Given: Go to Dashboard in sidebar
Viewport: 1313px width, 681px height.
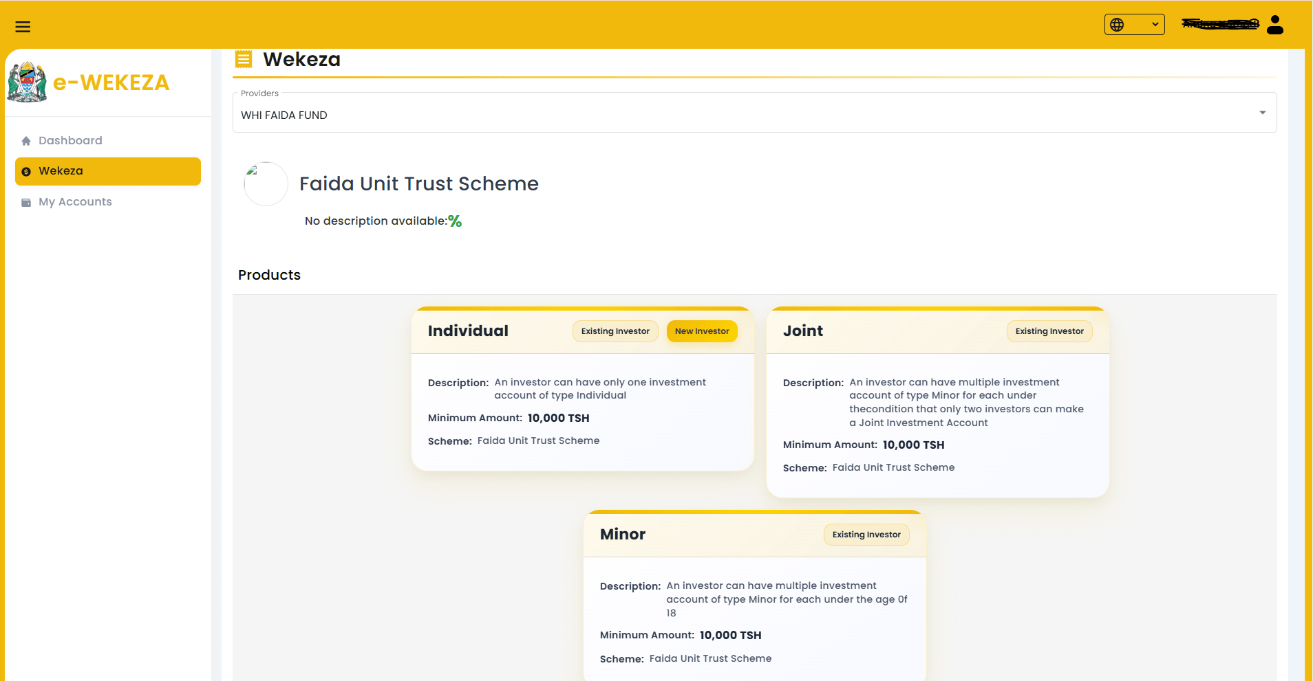Looking at the screenshot, I should (x=70, y=141).
